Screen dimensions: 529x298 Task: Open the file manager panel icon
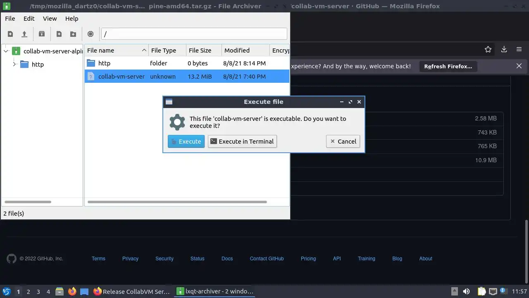click(60, 291)
